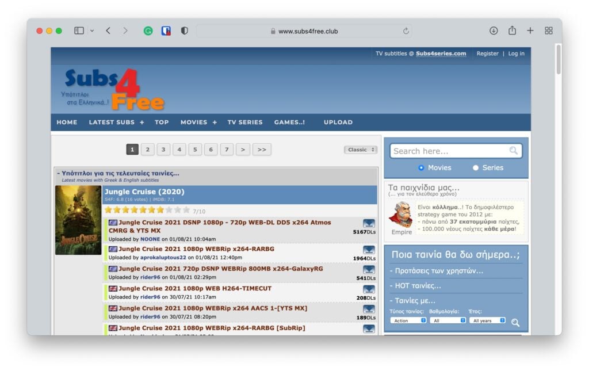Click the Empire game character icon
589x371 pixels.
coord(401,215)
